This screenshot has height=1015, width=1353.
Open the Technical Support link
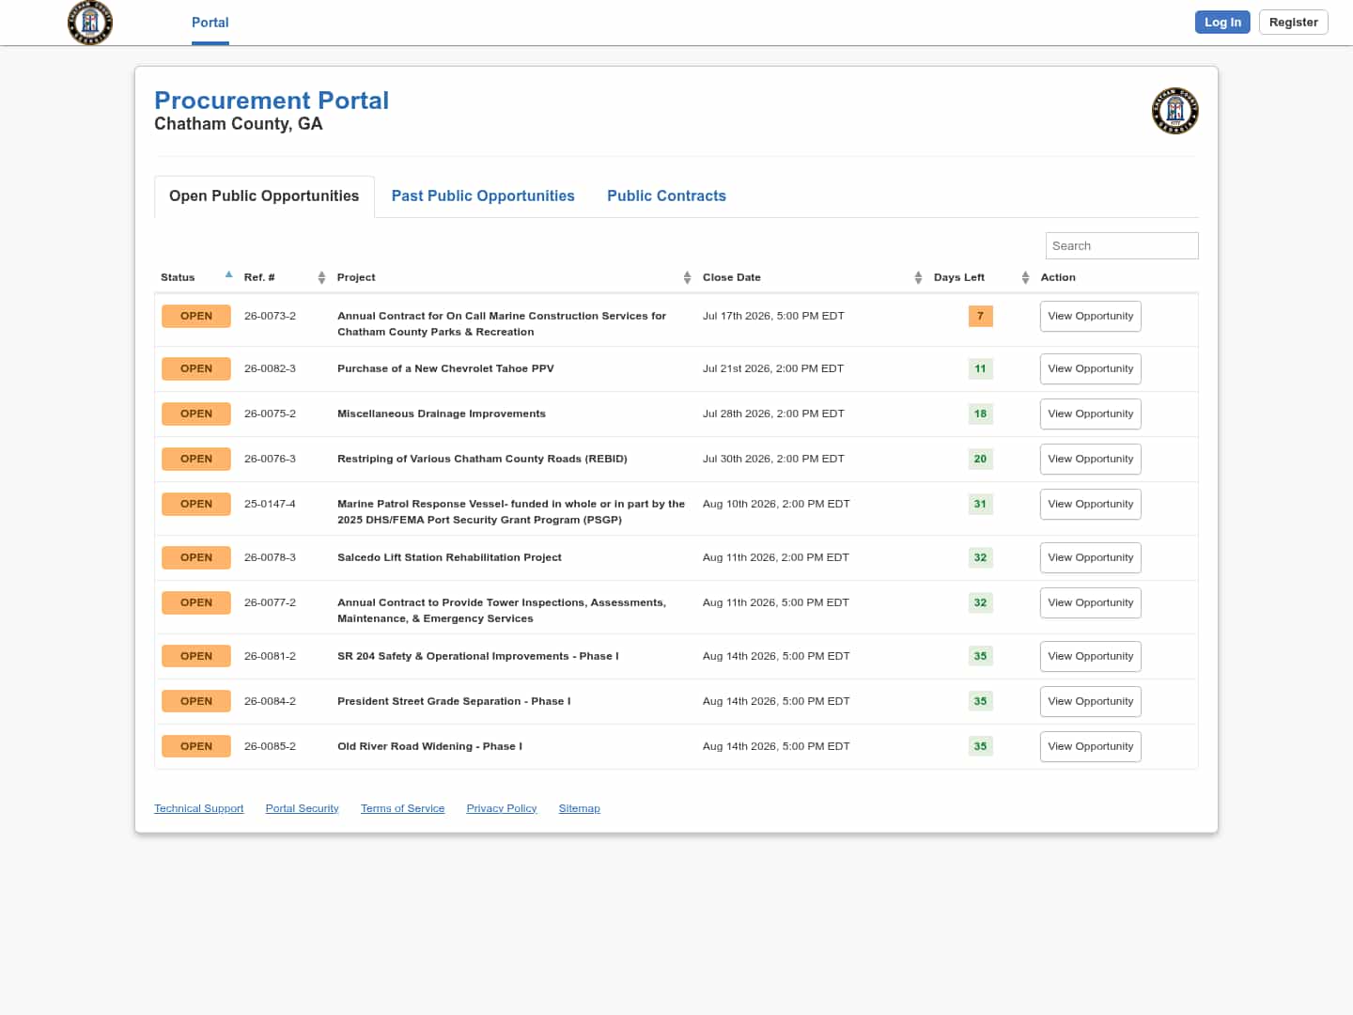click(x=199, y=808)
